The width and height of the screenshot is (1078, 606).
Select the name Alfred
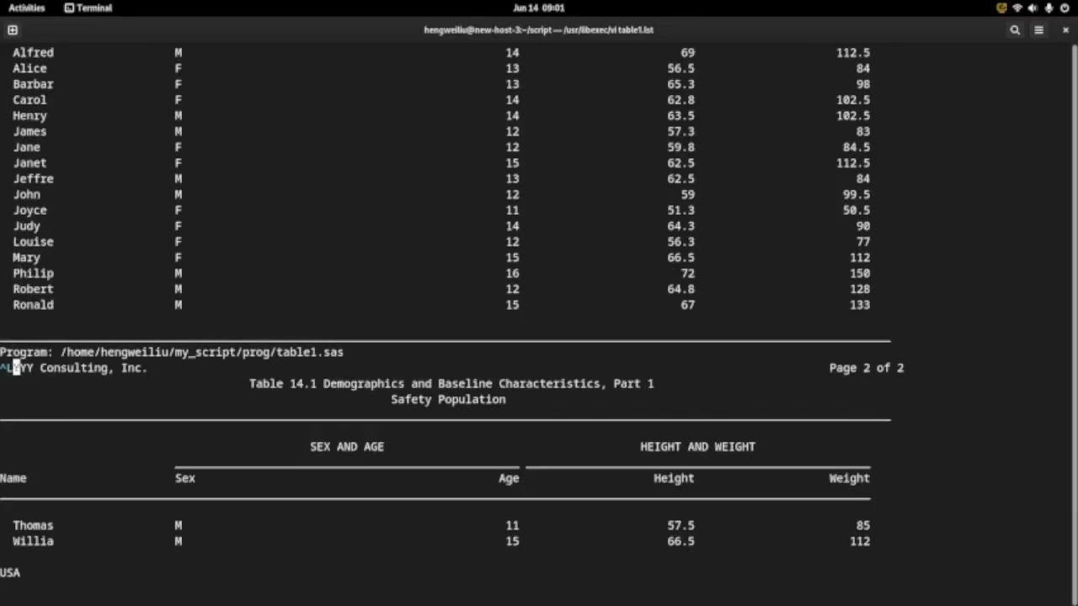pos(33,52)
